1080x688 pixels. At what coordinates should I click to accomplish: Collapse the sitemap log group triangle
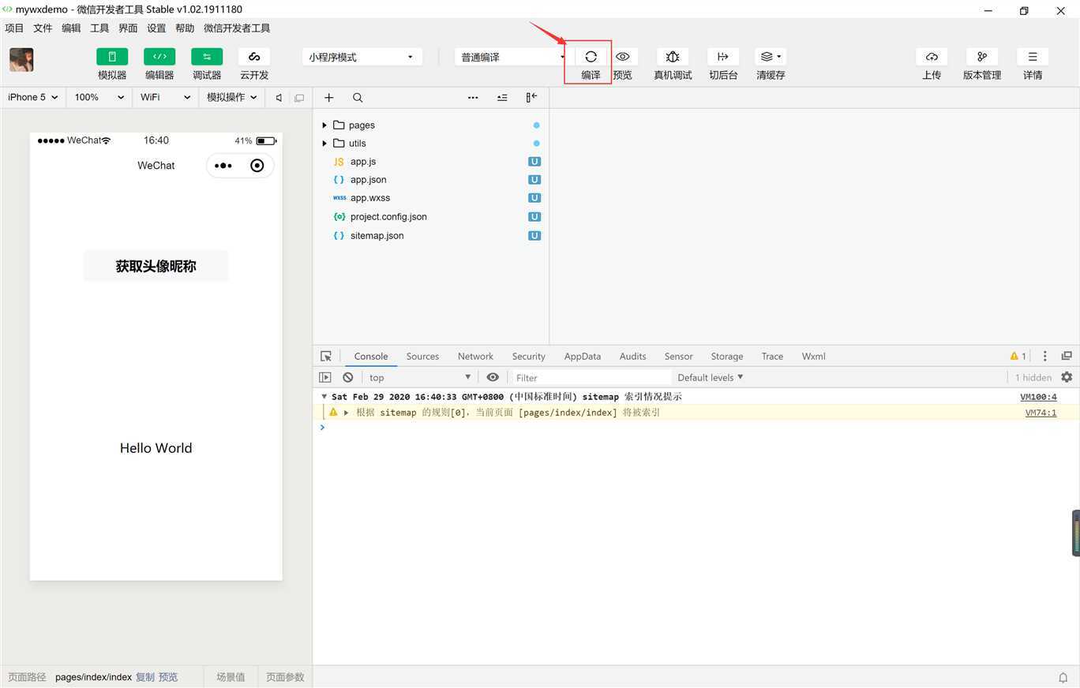pos(324,397)
